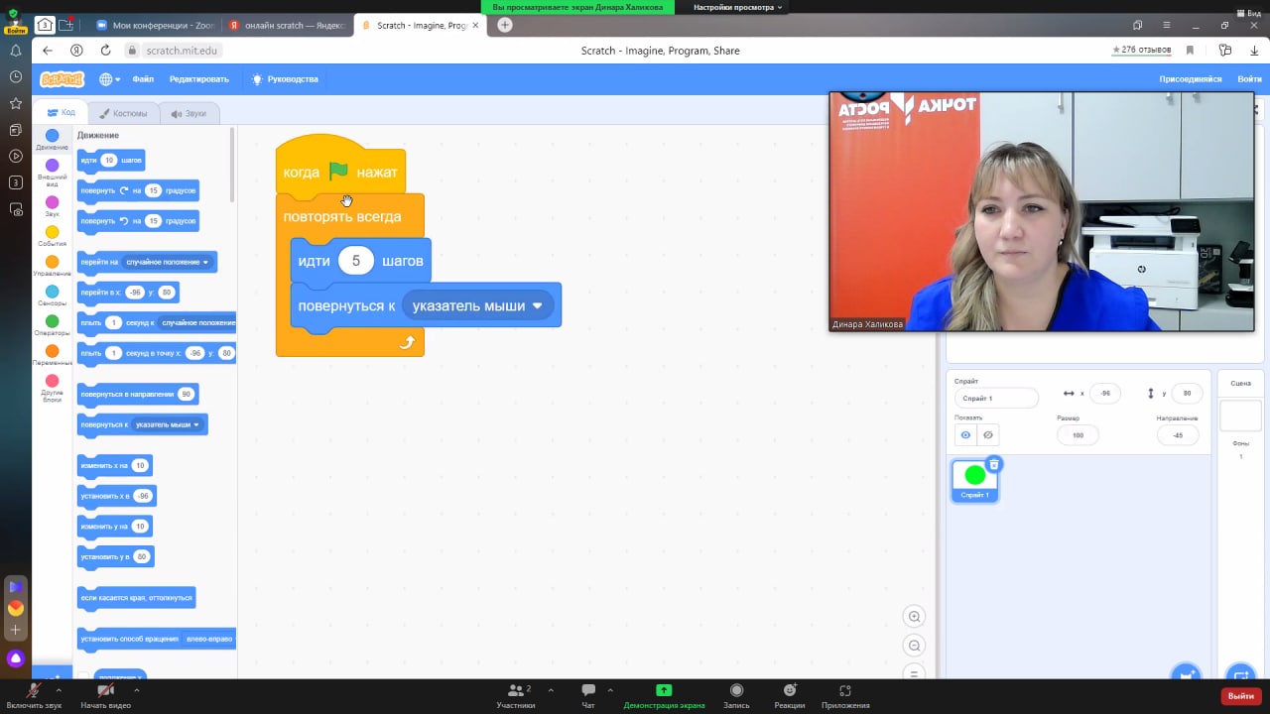
Task: Click Размер field showing 100
Action: click(x=1078, y=434)
